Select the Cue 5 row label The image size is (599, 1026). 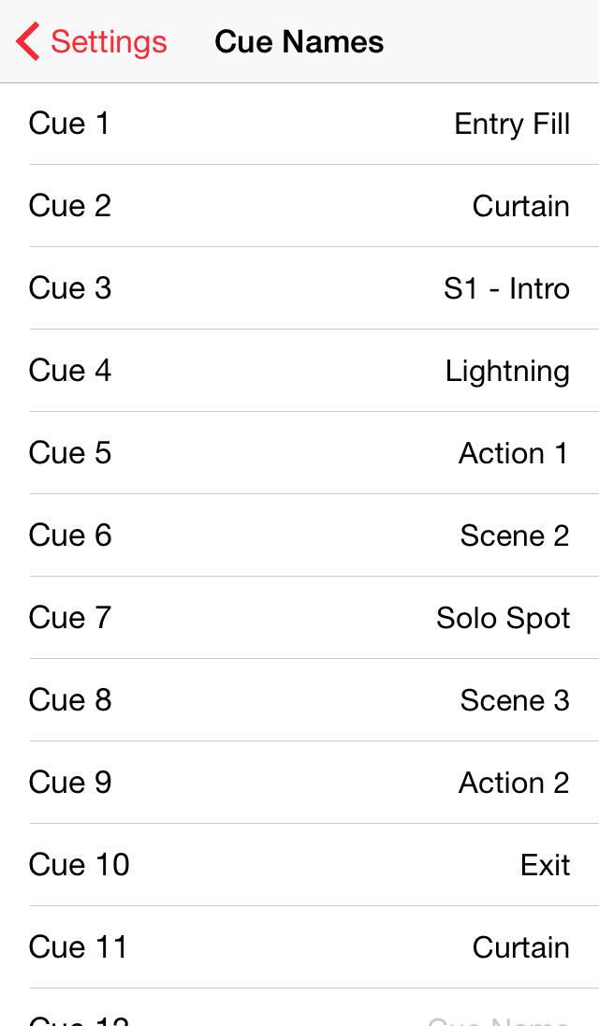pyautogui.click(x=70, y=453)
